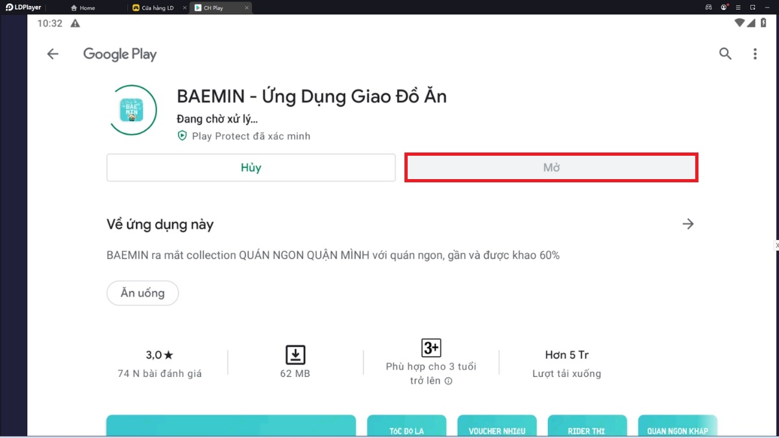Switch to the Cửa hàng LD tab
The image size is (779, 438).
(157, 8)
